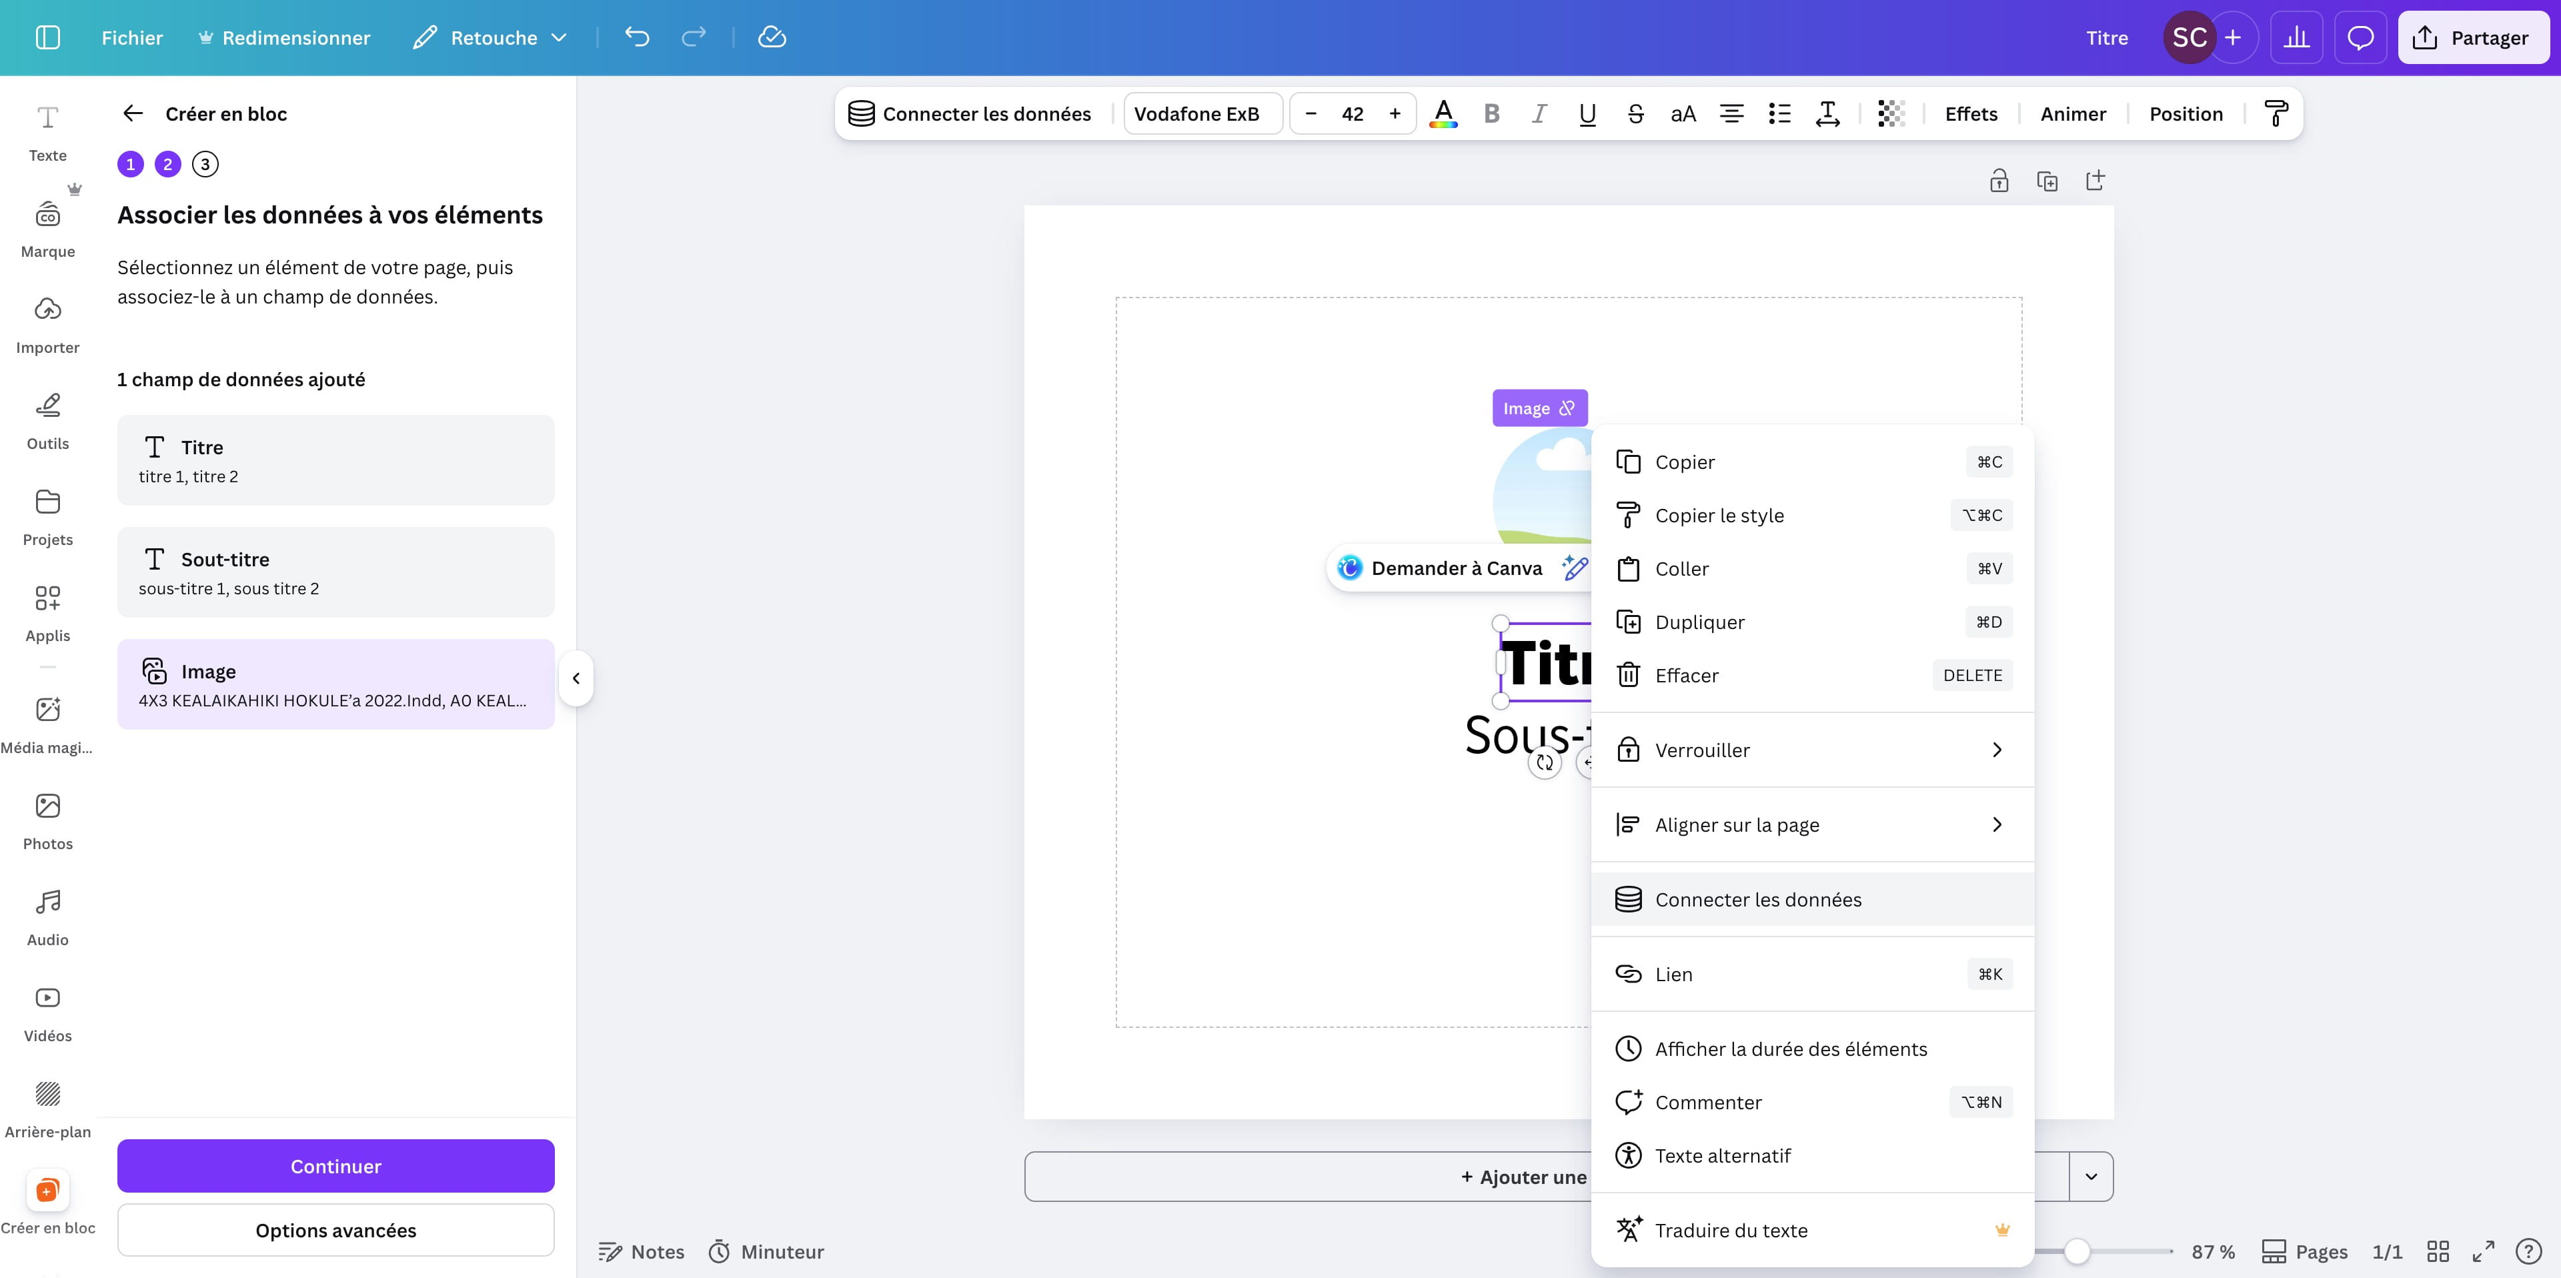The height and width of the screenshot is (1278, 2561).
Task: Increase the font size with plus
Action: 1395,113
